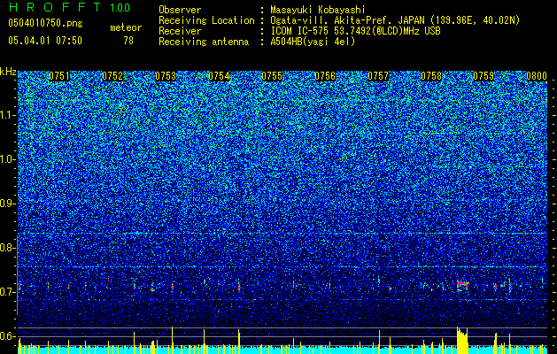Select the 0757 time marker
The width and height of the screenshot is (557, 354).
(378, 76)
